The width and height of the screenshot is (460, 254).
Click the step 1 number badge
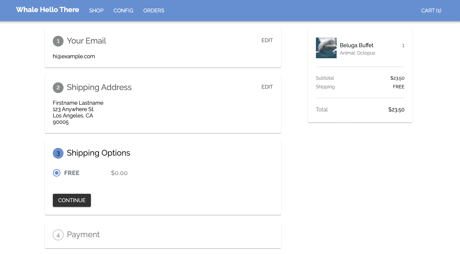pos(58,41)
